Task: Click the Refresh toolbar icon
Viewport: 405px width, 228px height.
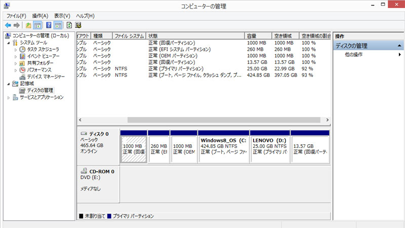Action: pyautogui.click(x=69, y=25)
